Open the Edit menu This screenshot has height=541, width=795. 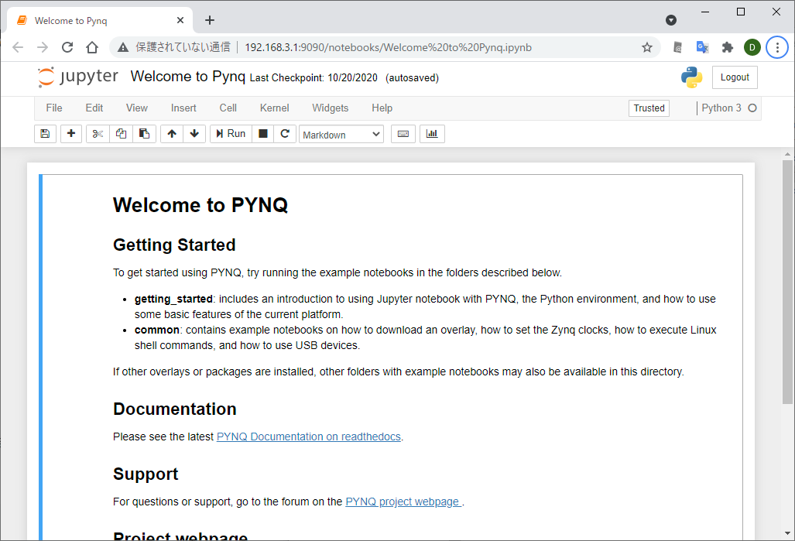pos(94,108)
